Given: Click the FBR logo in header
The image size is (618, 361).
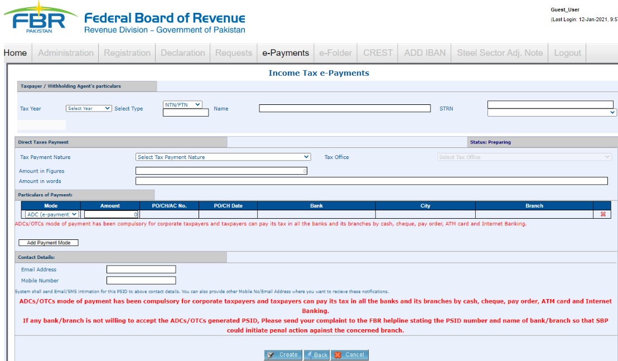Looking at the screenshot, I should click(x=38, y=19).
